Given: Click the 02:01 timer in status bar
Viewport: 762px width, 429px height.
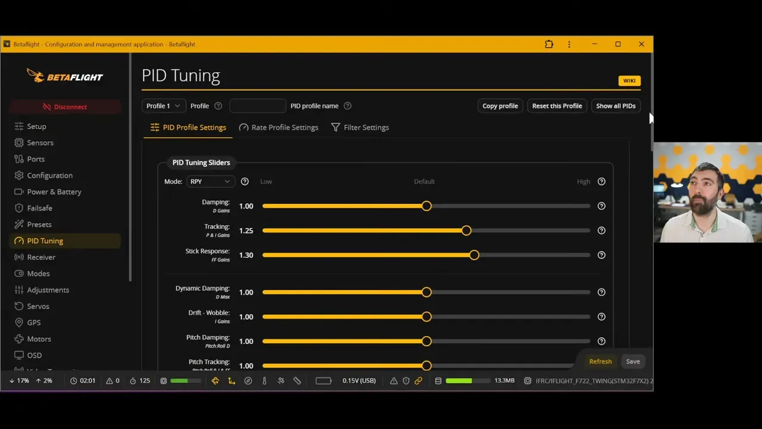Looking at the screenshot, I should tap(88, 381).
